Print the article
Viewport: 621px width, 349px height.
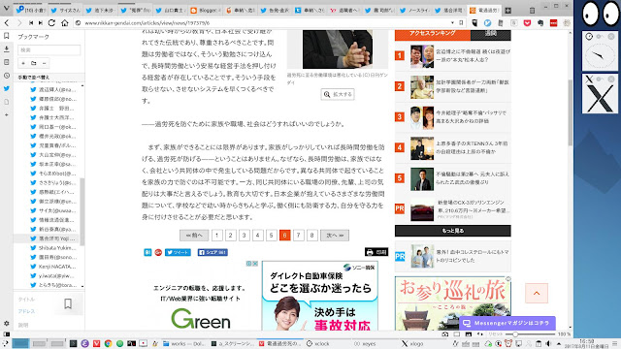376,252
